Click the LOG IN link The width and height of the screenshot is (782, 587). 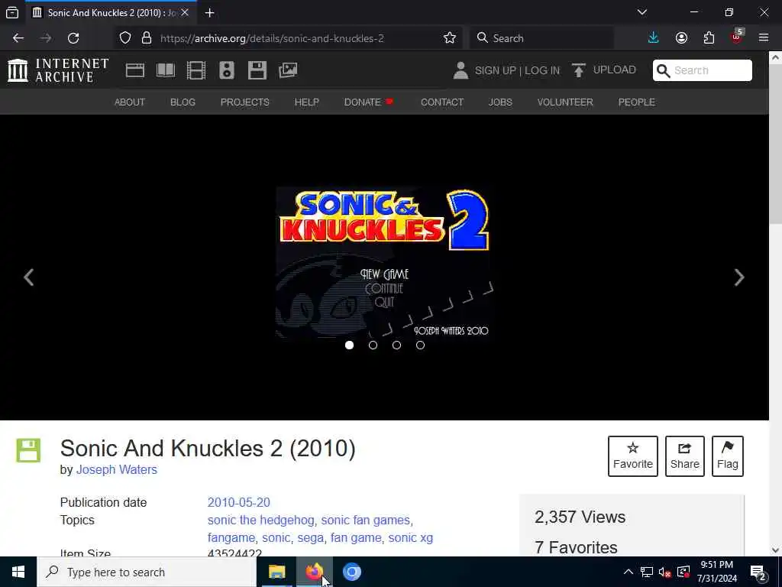pos(542,70)
